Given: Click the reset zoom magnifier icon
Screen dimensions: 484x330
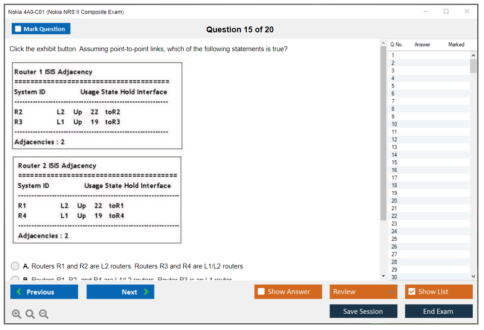Looking at the screenshot, I should [x=30, y=314].
